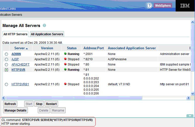195x127 pixels.
Task: Open Application Servers navigation item
Action: click(11, 15)
